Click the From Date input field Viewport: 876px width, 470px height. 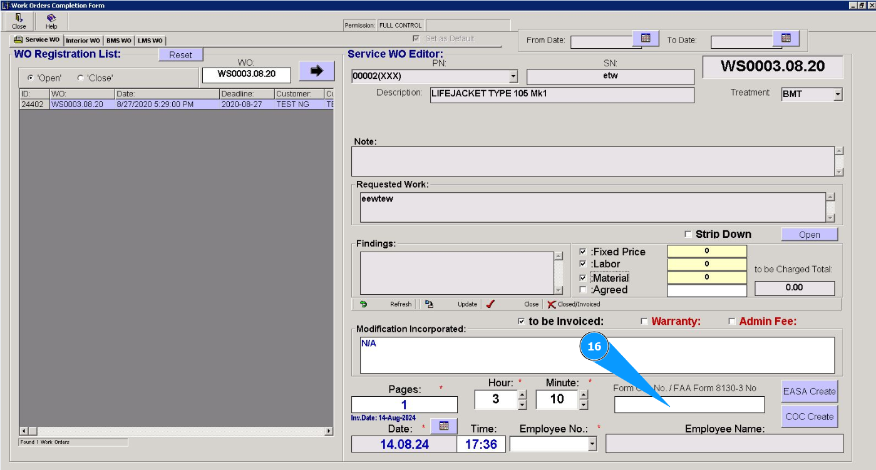pyautogui.click(x=601, y=41)
